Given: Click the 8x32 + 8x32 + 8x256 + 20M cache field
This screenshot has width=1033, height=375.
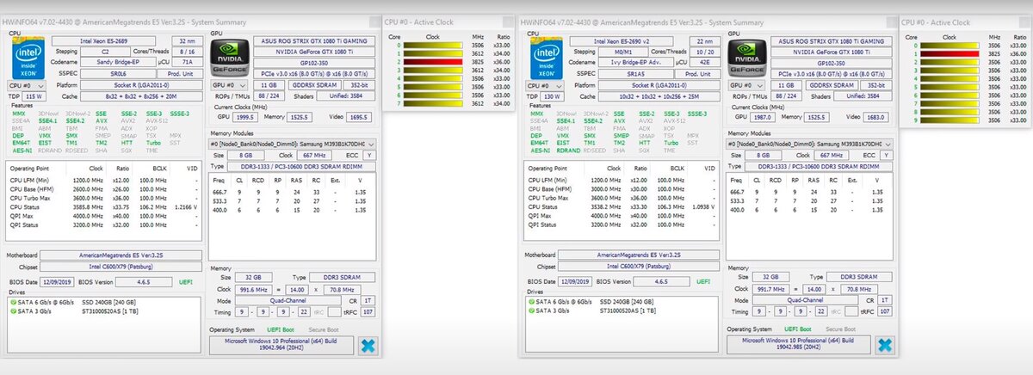Looking at the screenshot, I should tap(139, 96).
